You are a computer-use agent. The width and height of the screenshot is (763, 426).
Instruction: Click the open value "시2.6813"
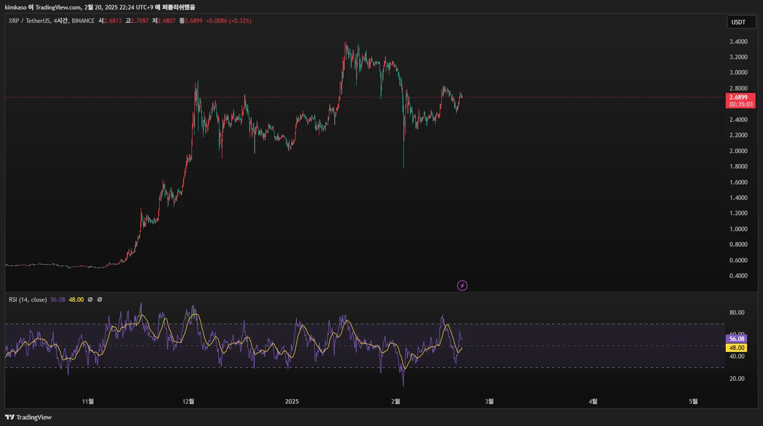[110, 21]
